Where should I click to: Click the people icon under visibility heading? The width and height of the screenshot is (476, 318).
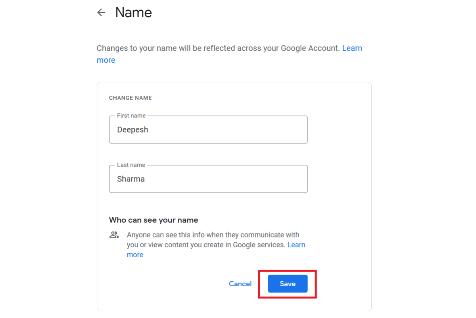coord(114,235)
